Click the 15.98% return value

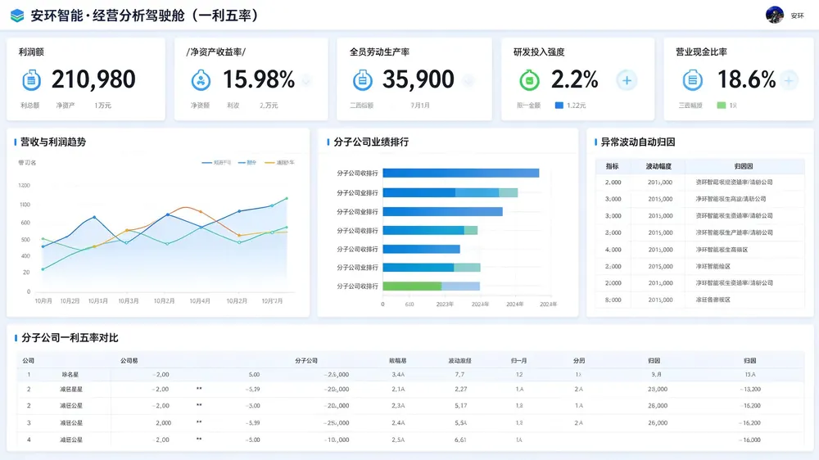tap(259, 79)
